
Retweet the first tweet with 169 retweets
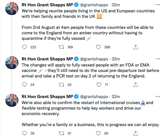click(x=62, y=47)
